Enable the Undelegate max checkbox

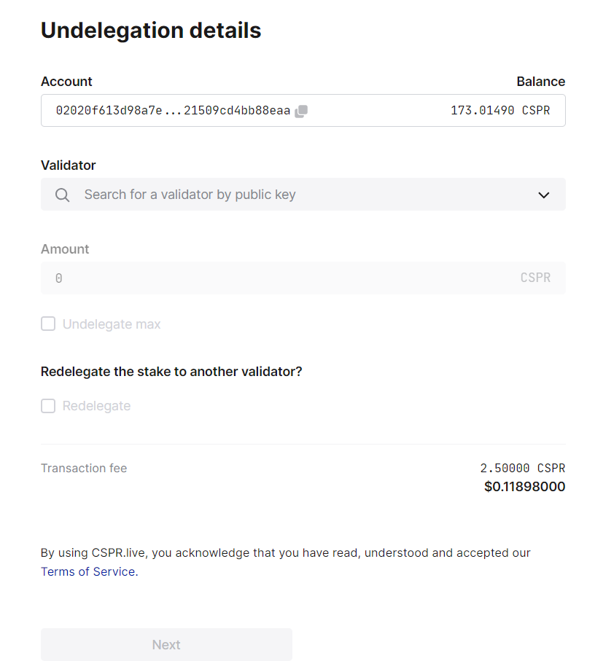48,324
